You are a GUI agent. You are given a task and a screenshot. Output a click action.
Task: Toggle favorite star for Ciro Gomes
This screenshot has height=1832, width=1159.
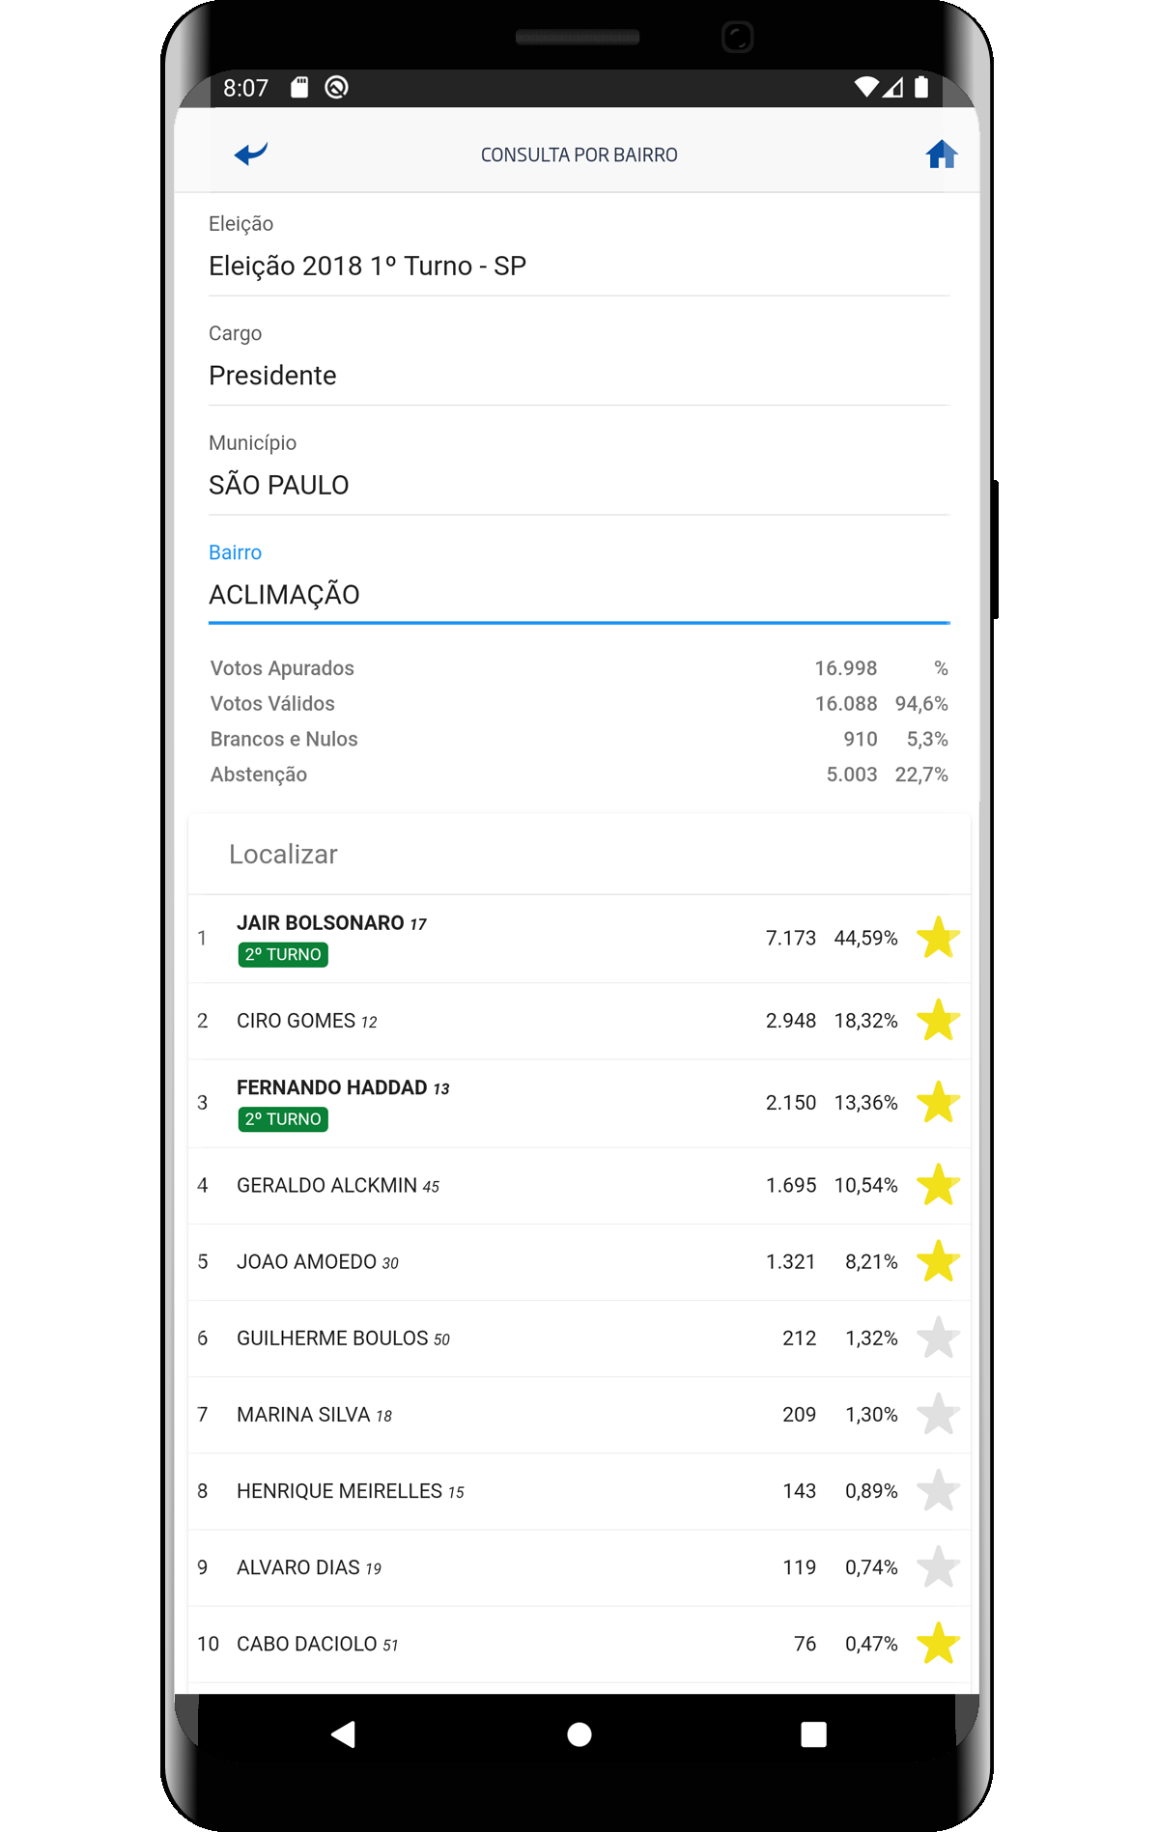[x=938, y=1021]
